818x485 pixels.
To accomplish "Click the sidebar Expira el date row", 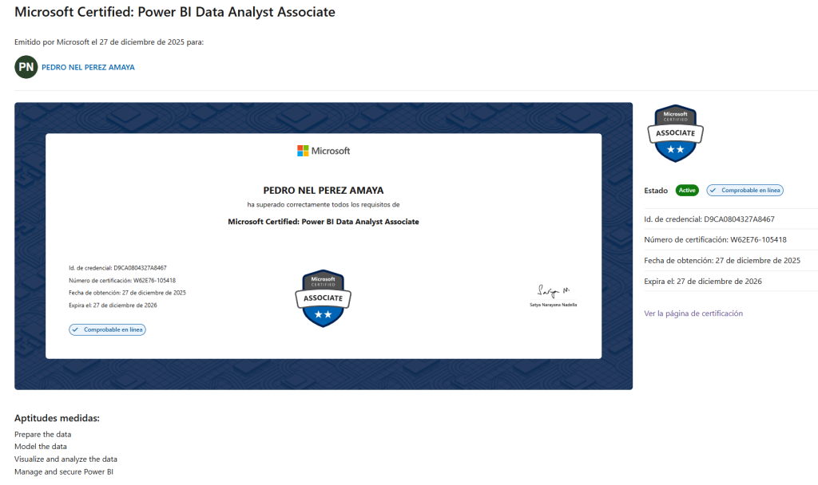I will [x=702, y=282].
